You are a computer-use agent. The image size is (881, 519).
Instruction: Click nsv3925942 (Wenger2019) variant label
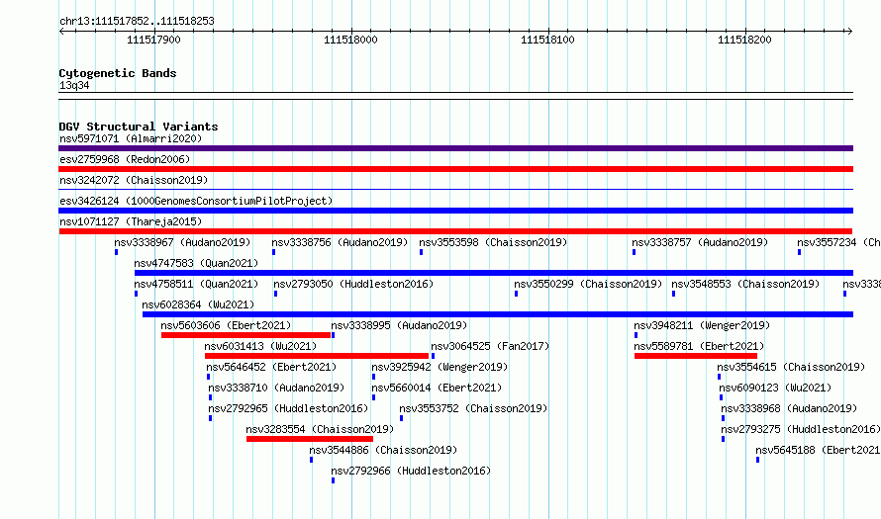pyautogui.click(x=440, y=367)
